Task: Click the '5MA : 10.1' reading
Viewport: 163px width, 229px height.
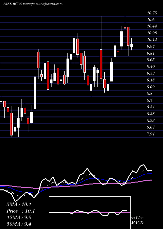Action: 19,204
